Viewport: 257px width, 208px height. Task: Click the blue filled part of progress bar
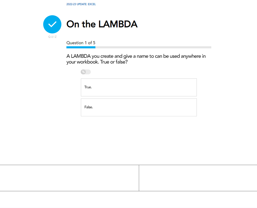point(81,47)
